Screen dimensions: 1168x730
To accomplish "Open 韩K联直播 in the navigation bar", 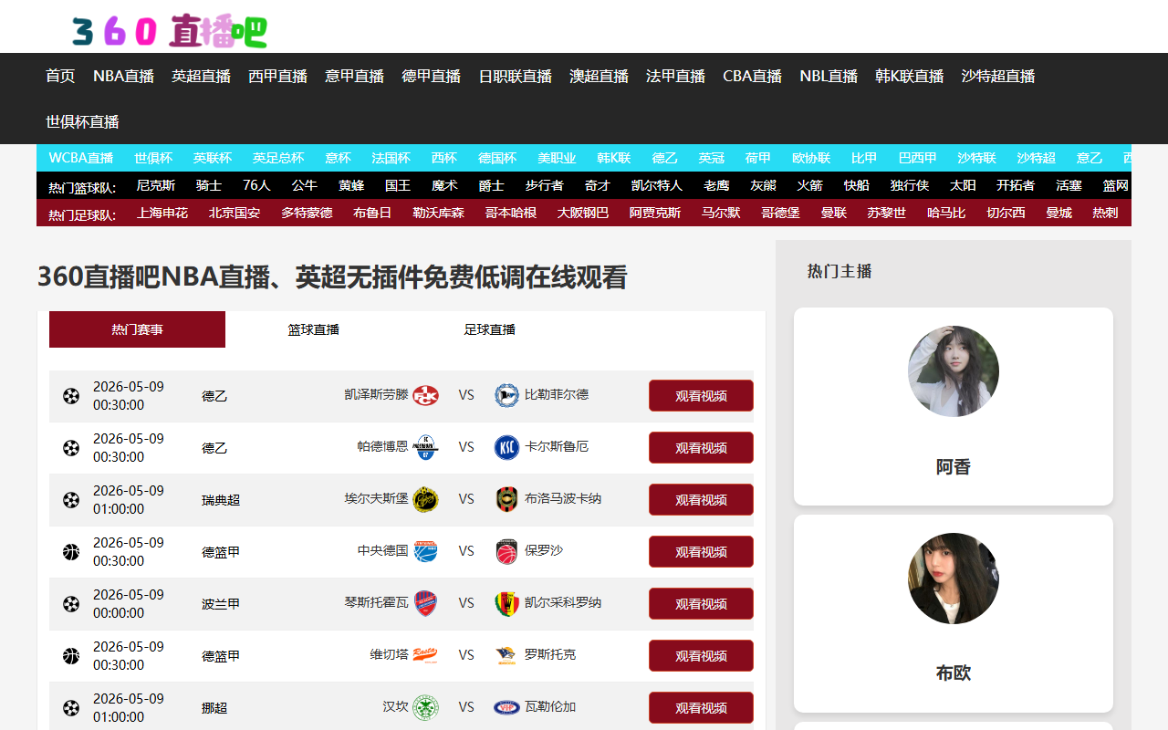I will pos(910,76).
